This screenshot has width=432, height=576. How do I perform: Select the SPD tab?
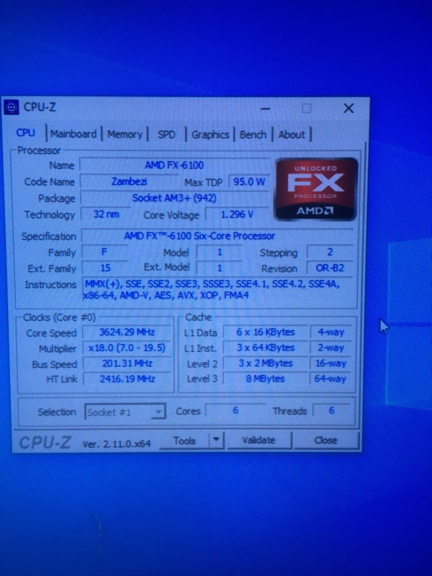click(166, 135)
